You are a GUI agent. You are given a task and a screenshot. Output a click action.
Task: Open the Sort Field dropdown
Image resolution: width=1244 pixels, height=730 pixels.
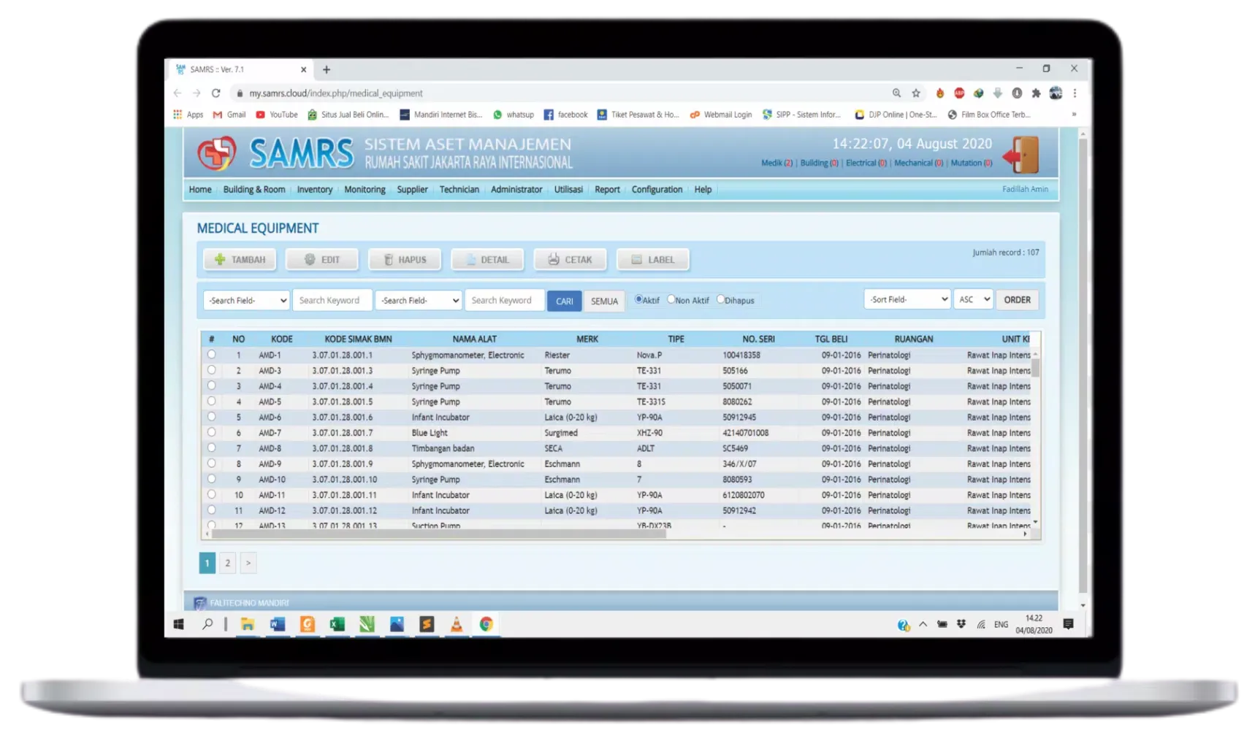907,299
